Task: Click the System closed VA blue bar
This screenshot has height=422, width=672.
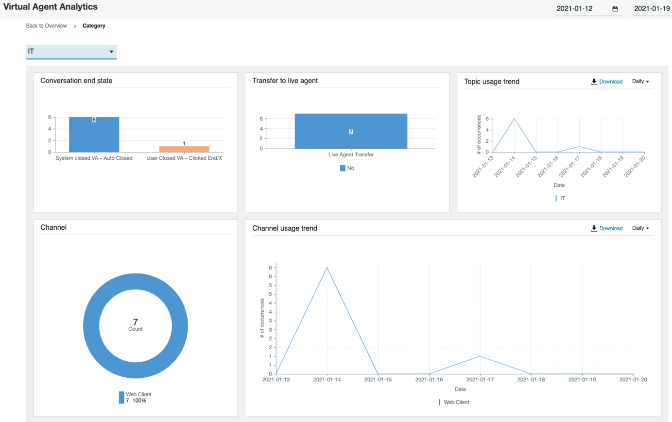Action: tap(94, 135)
